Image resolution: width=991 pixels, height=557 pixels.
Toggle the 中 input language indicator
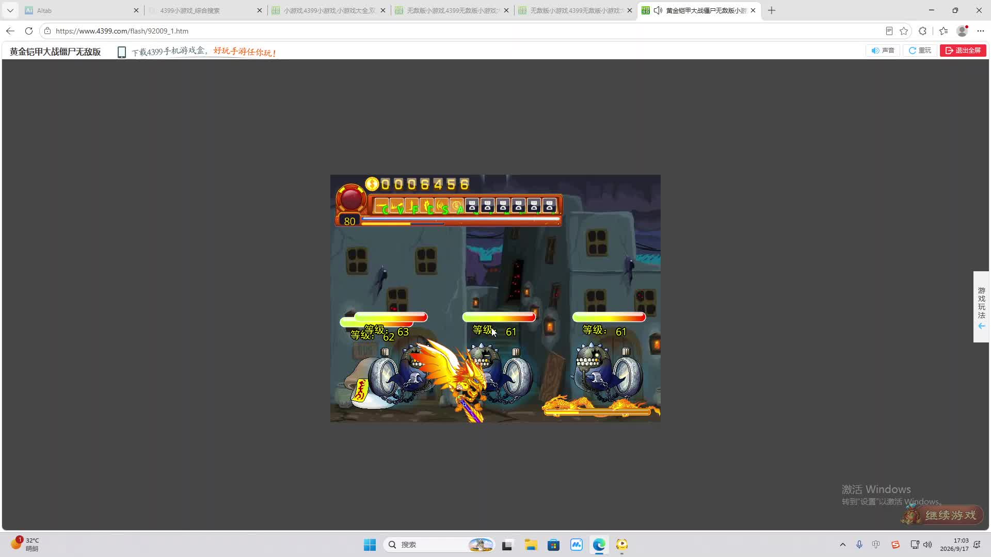point(876,545)
